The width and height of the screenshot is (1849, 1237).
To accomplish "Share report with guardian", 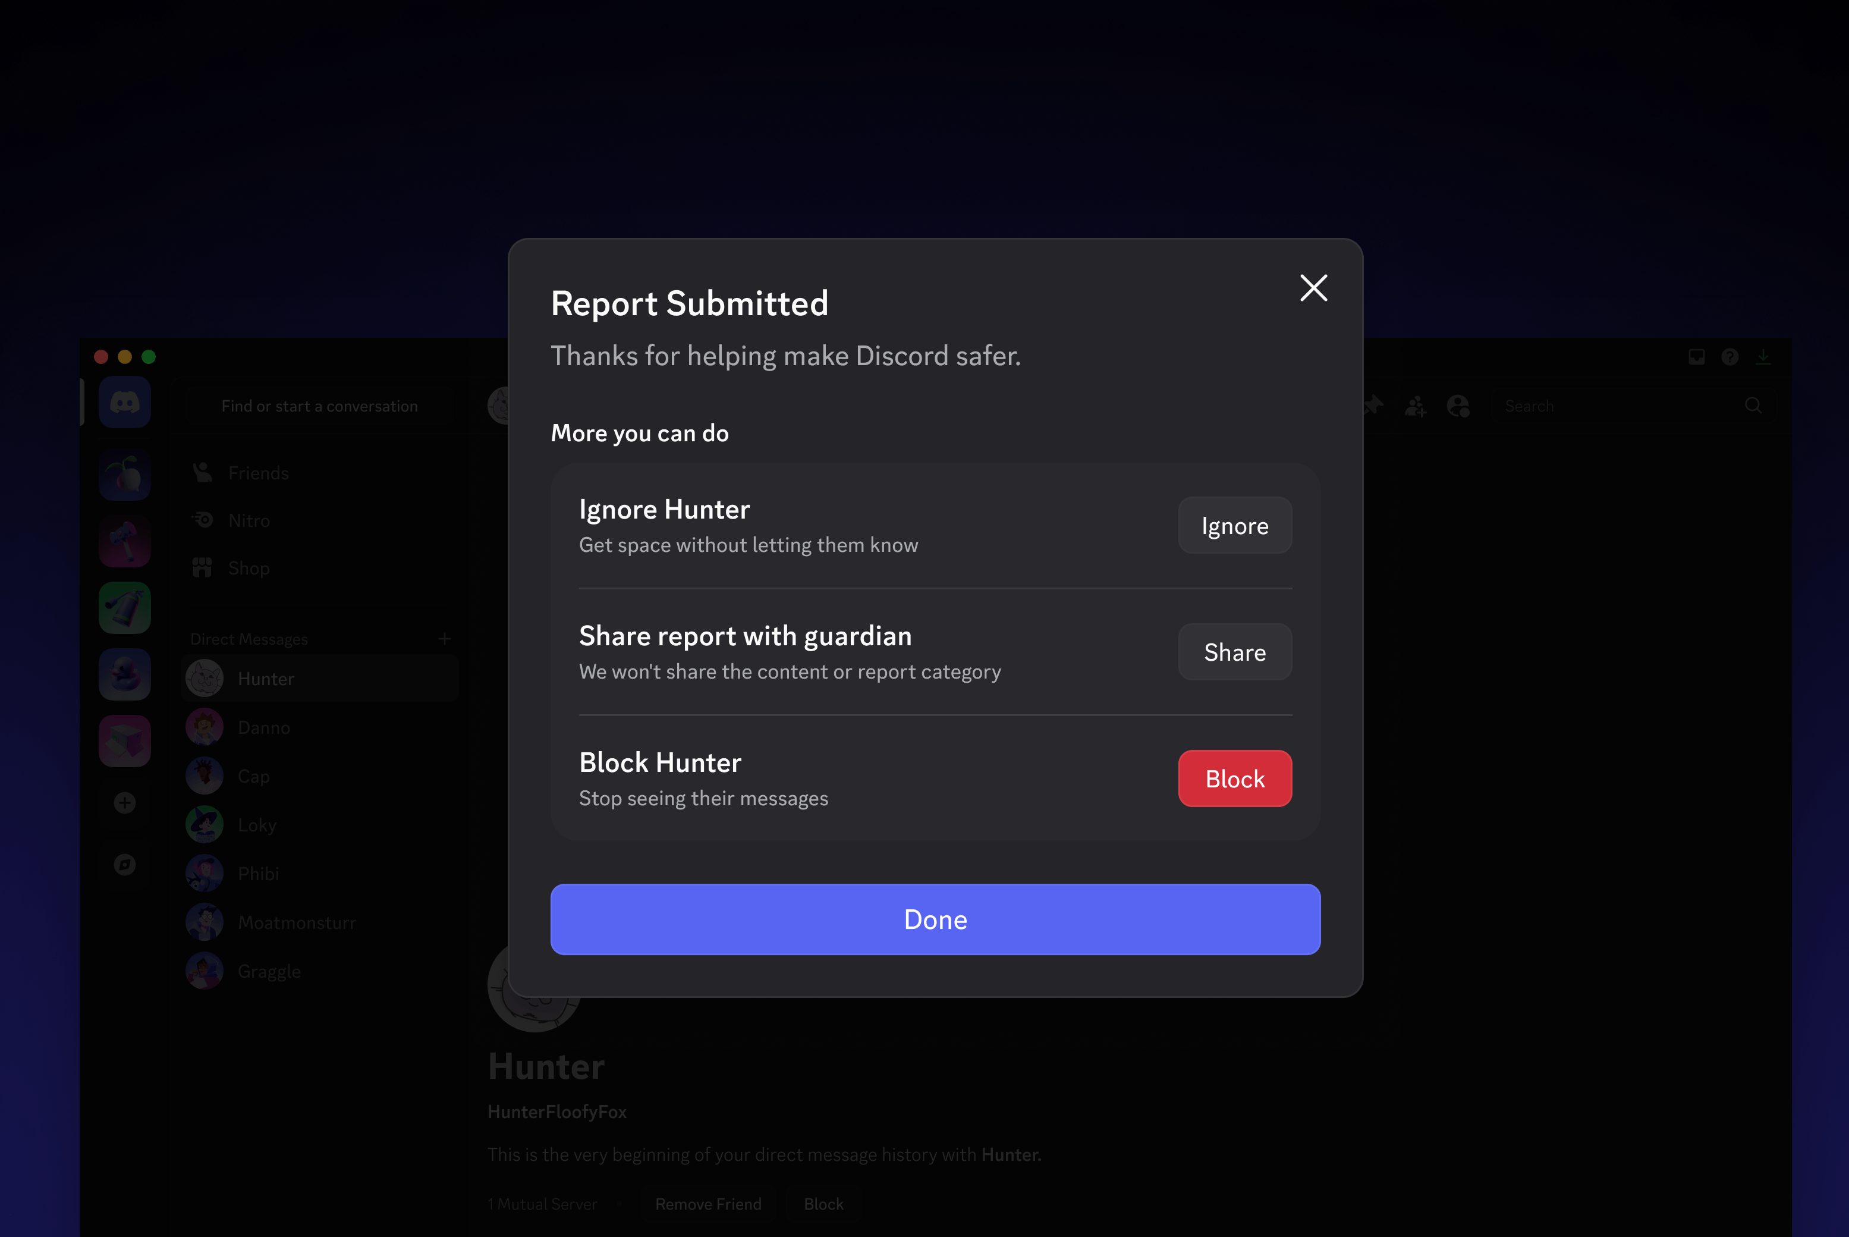I will [x=1234, y=652].
